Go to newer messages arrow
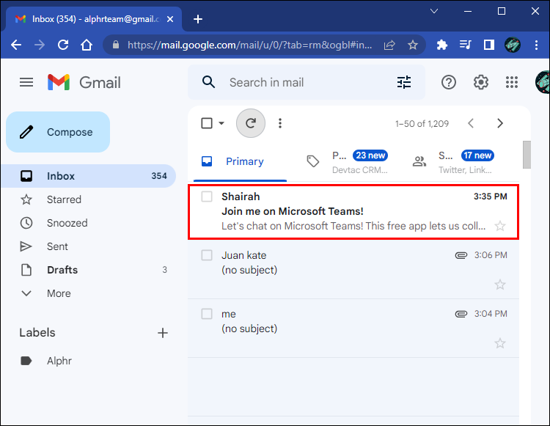This screenshot has width=550, height=426. (x=471, y=123)
